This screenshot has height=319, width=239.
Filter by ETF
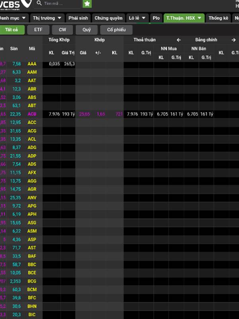point(38,30)
